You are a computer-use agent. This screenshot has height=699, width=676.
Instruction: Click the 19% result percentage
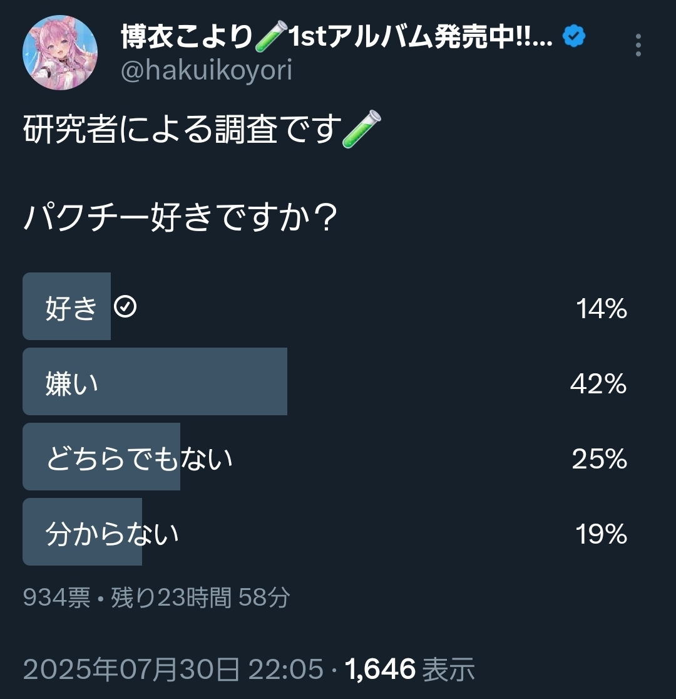click(601, 534)
